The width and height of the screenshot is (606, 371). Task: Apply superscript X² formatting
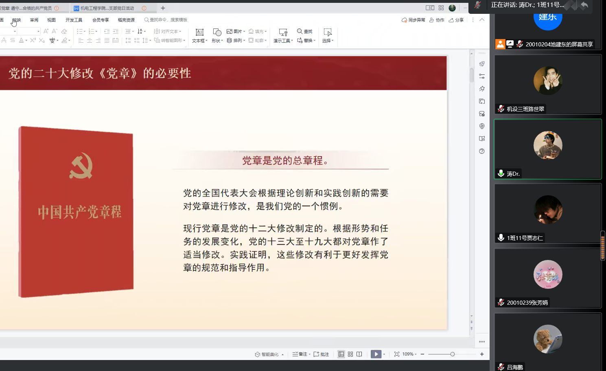33,40
